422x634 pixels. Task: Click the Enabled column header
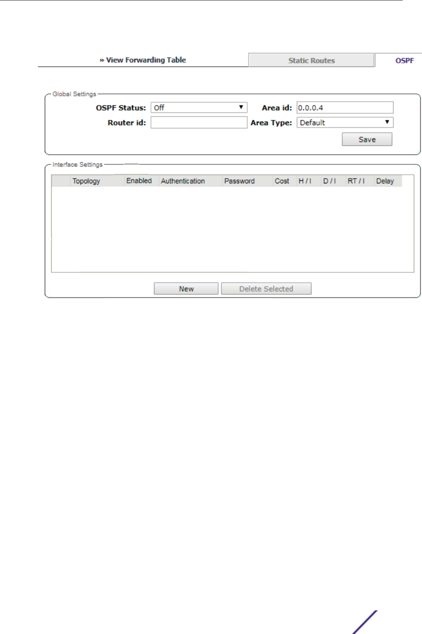point(139,181)
